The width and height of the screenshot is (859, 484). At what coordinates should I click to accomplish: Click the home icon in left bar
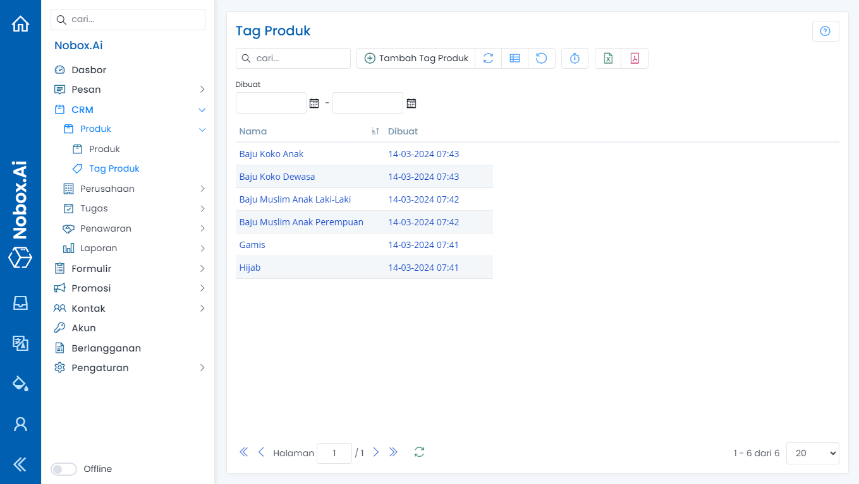point(20,24)
